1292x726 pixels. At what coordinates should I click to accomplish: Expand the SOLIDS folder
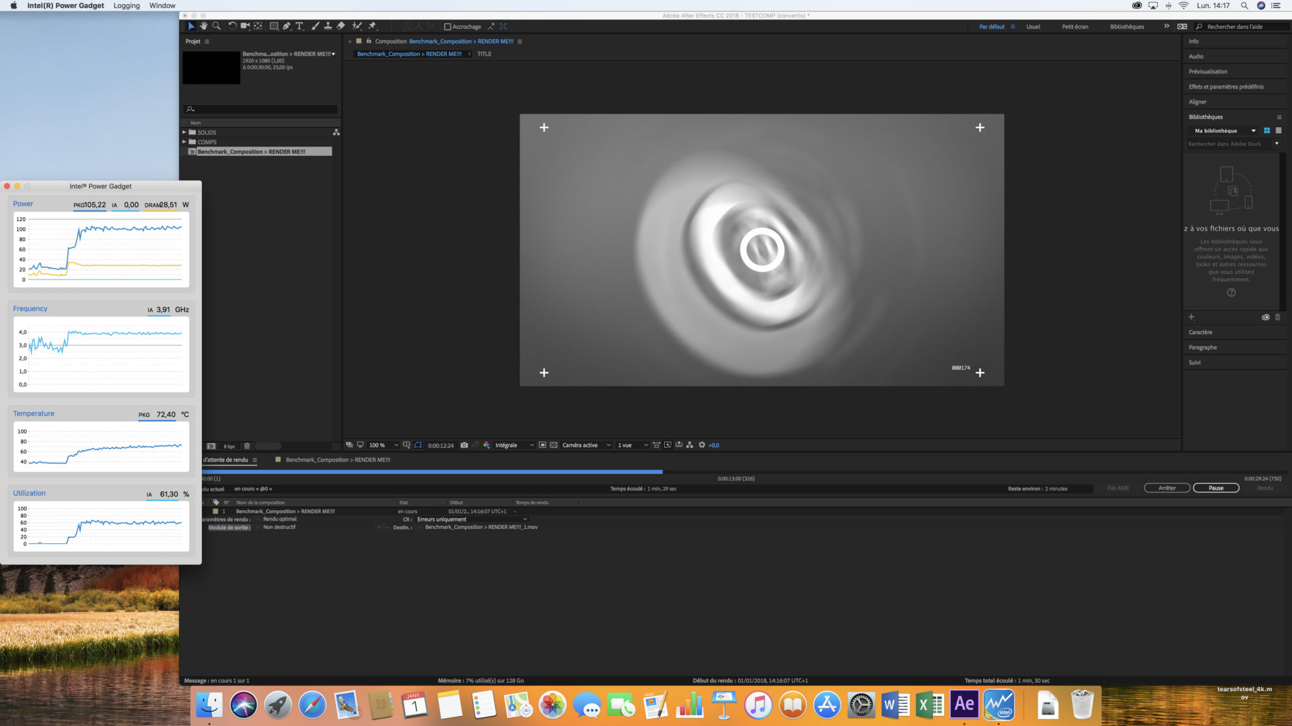point(184,132)
